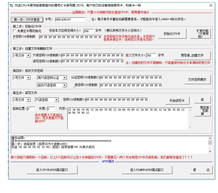Close the IC卡读写器 window

(211, 5)
